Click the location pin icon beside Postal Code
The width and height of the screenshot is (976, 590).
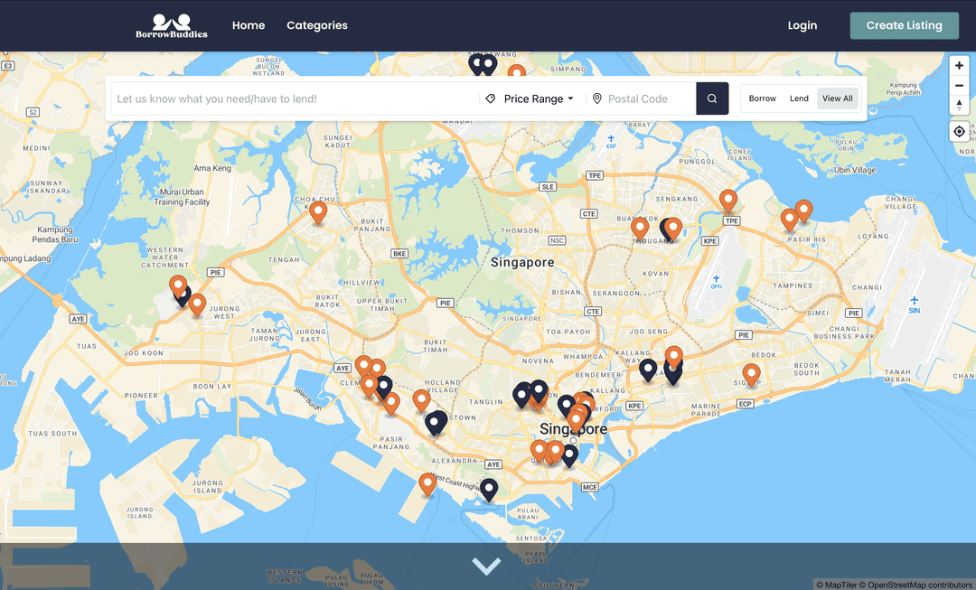[597, 98]
